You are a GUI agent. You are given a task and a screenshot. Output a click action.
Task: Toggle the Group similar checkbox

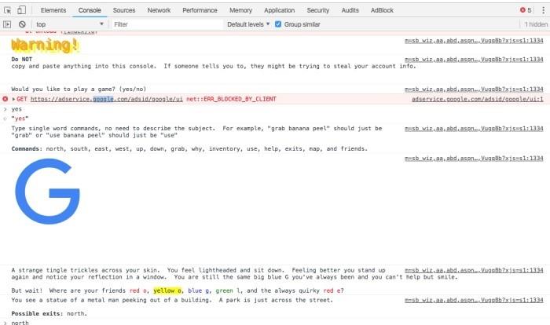click(x=278, y=24)
